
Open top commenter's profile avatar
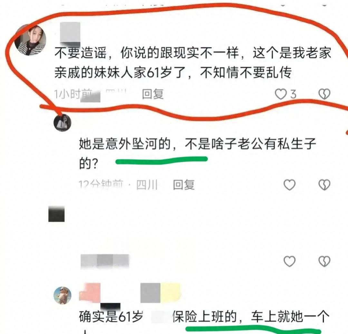pyautogui.click(x=30, y=40)
